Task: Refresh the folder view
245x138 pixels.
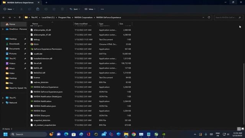Action: point(209,17)
